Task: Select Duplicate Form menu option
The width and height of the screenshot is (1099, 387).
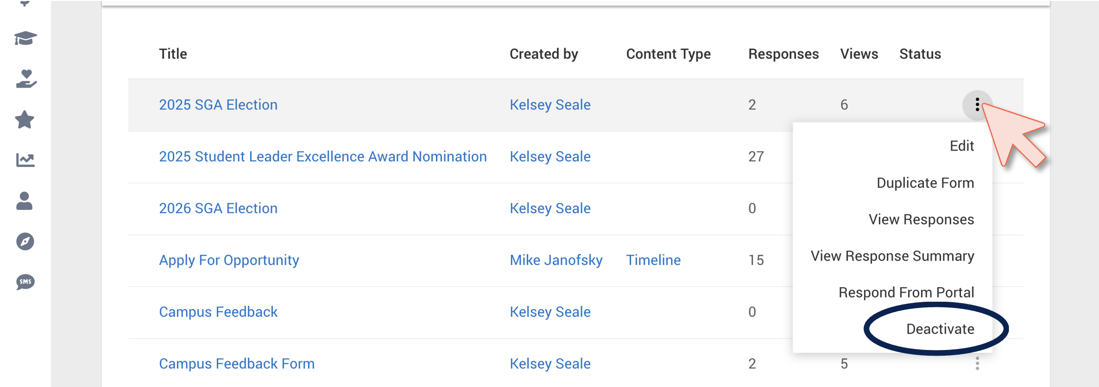Action: [x=925, y=183]
